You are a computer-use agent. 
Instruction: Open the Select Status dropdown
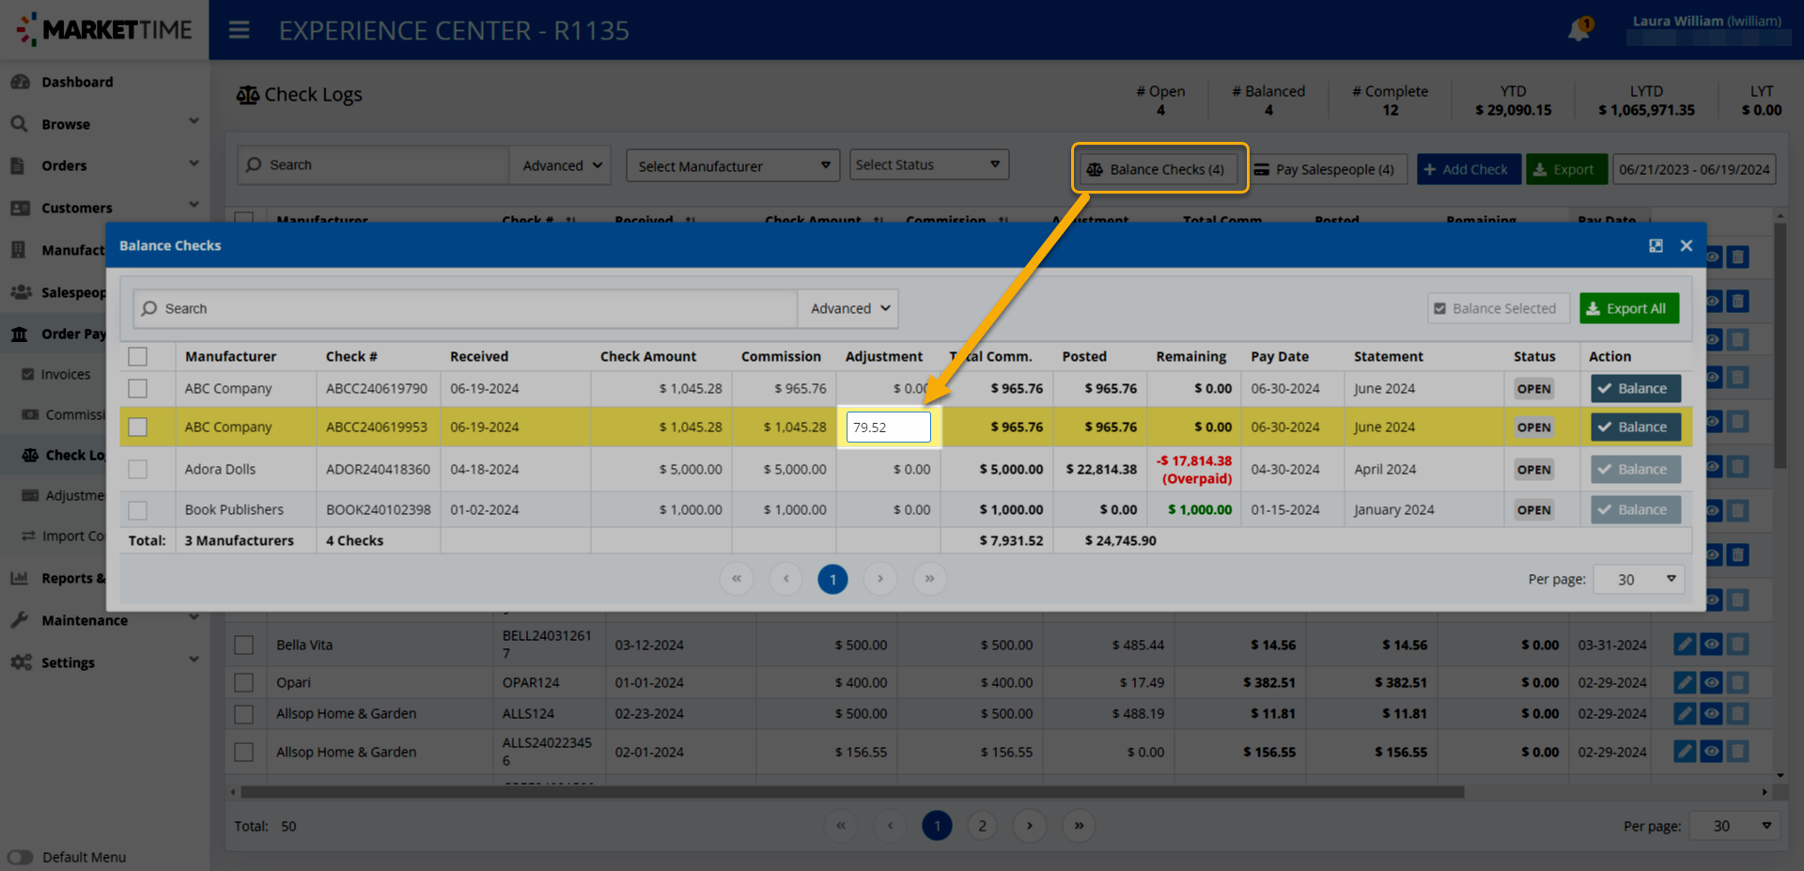[929, 164]
